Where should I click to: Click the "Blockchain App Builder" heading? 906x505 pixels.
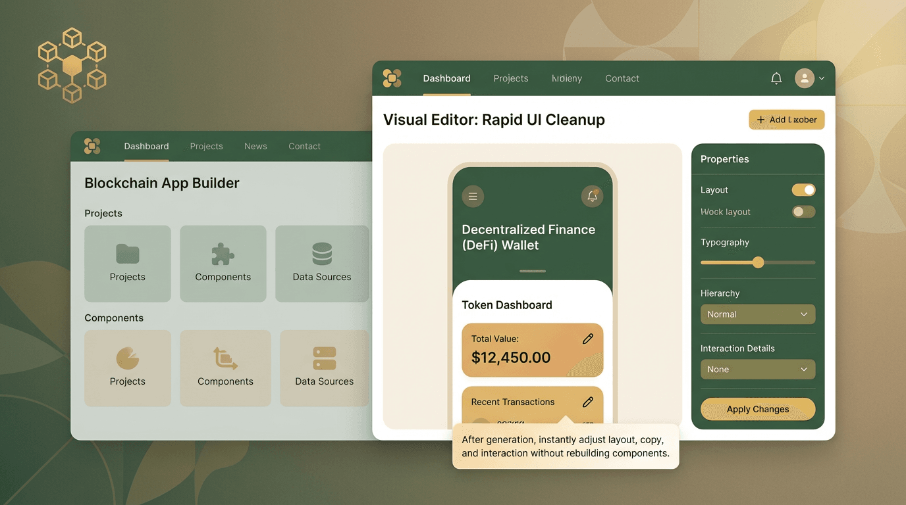[x=162, y=183]
